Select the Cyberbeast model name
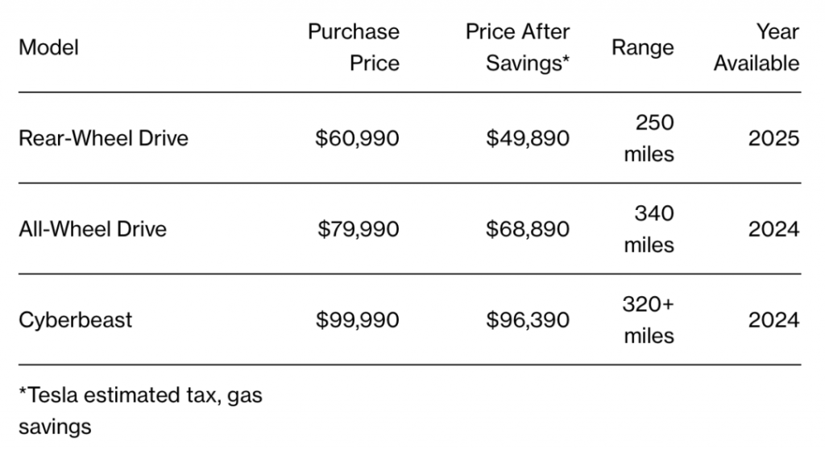 coord(76,320)
